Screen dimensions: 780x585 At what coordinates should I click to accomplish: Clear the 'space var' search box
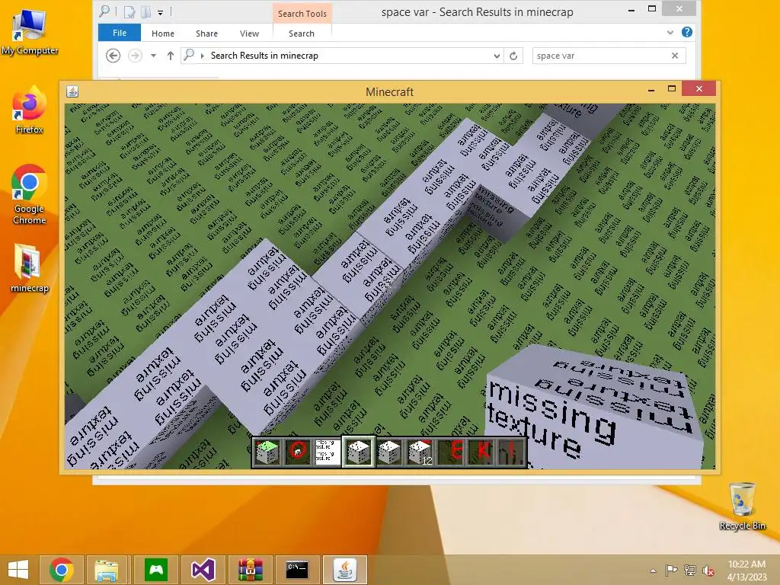click(x=675, y=56)
